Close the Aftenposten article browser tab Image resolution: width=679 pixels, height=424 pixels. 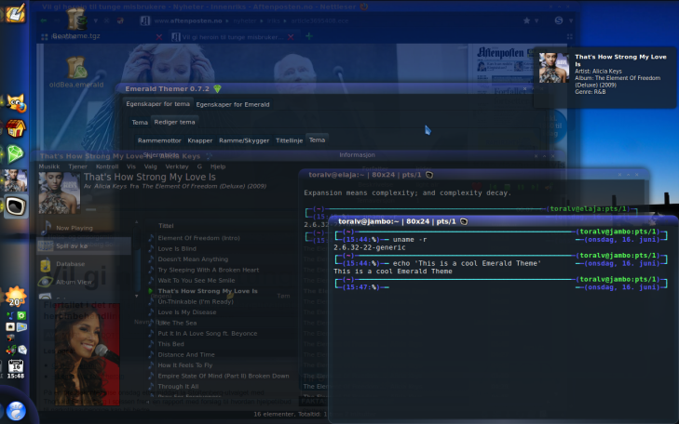pyautogui.click(x=291, y=37)
